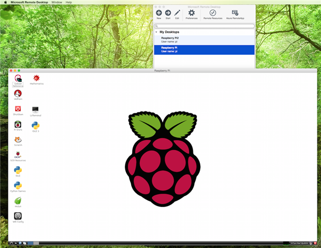Click the My Desktops heading text
This screenshot has width=321, height=248.
[x=169, y=32]
